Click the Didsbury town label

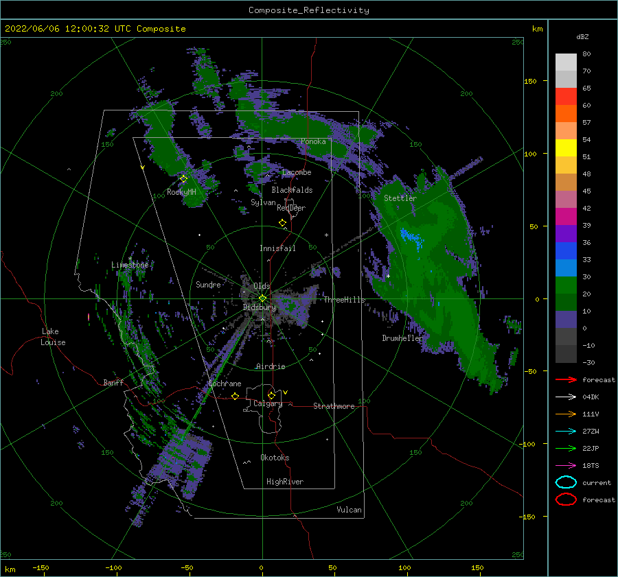pyautogui.click(x=259, y=307)
